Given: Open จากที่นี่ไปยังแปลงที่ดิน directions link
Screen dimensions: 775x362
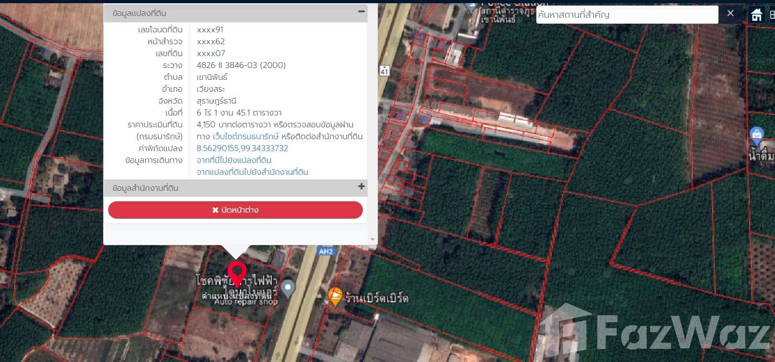Looking at the screenshot, I should (x=234, y=160).
